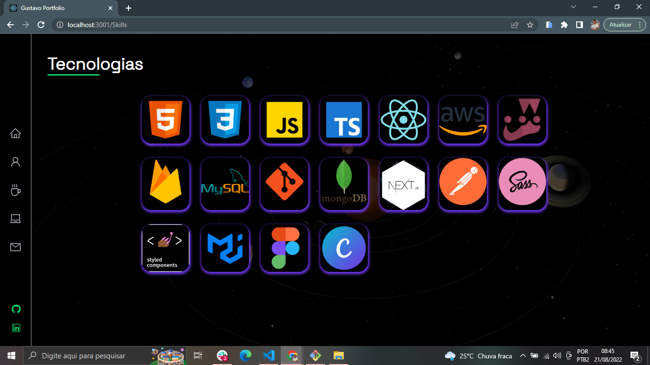Open the Windows Start menu

click(x=11, y=355)
